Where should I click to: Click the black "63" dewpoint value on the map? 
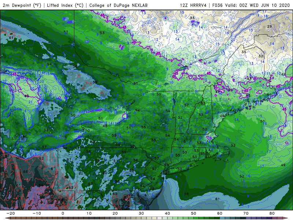point(71,187)
